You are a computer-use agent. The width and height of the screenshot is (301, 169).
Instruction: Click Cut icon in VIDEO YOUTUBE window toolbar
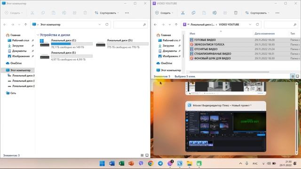click(x=183, y=13)
